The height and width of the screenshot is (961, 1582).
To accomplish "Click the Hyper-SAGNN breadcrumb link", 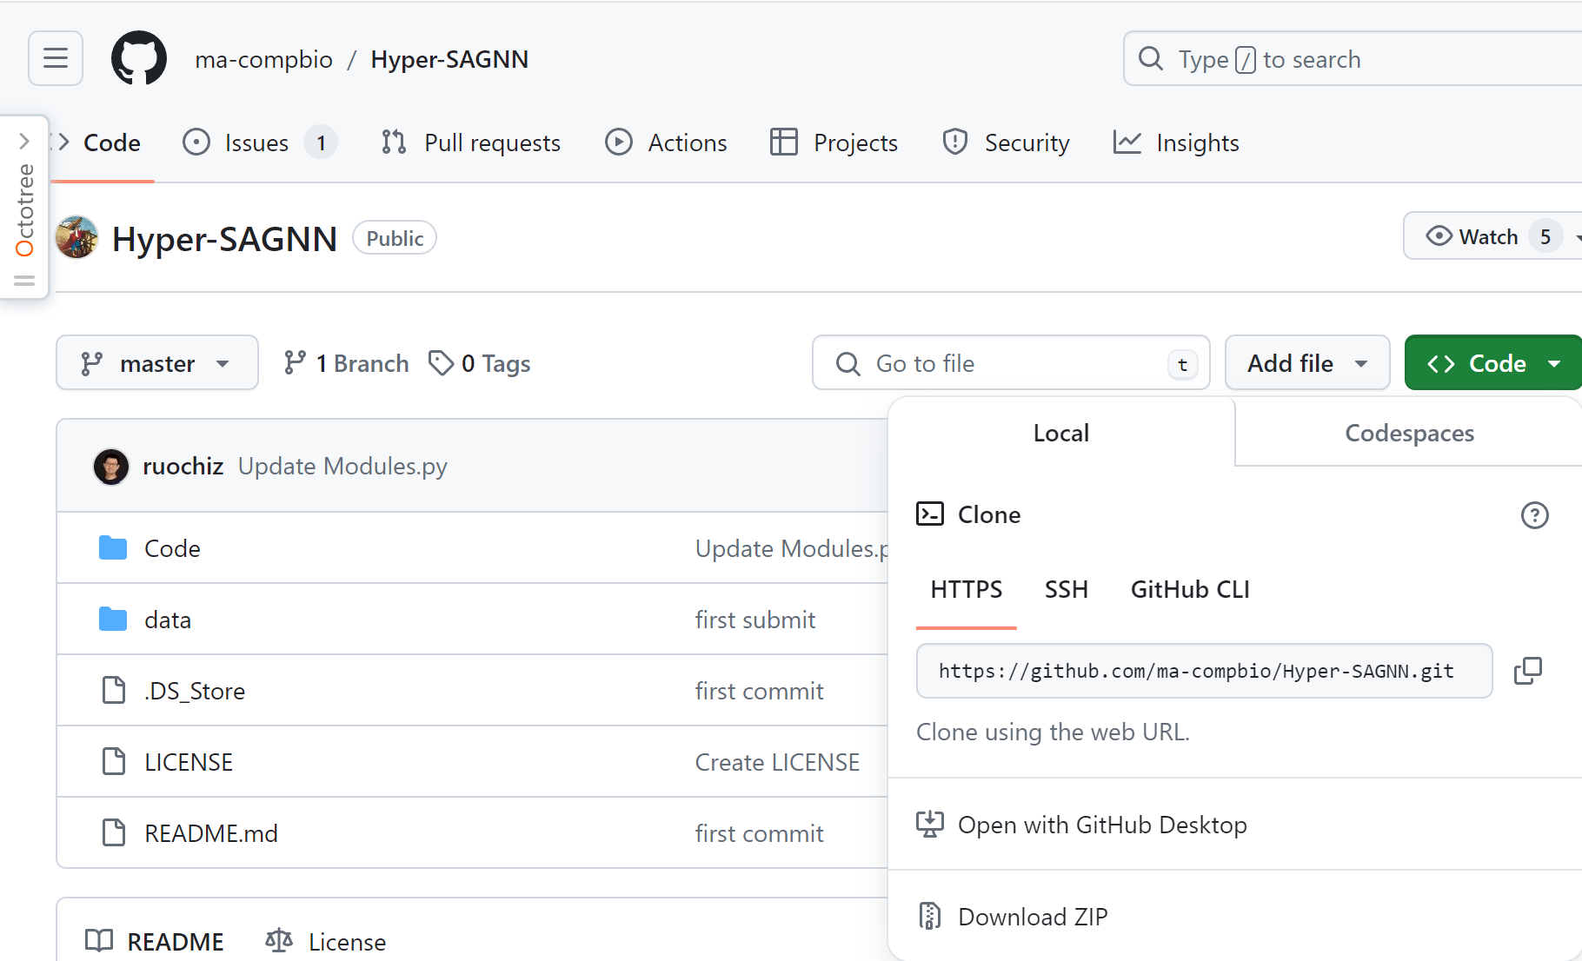I will 449,59.
